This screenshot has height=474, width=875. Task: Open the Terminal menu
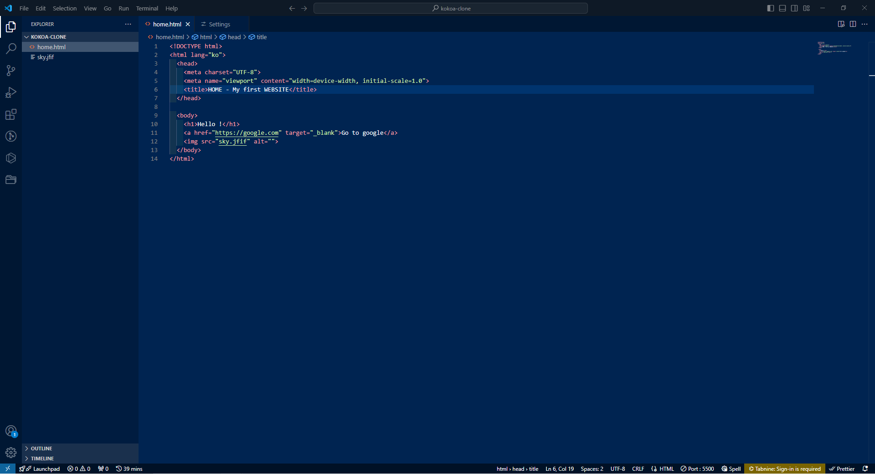click(147, 8)
